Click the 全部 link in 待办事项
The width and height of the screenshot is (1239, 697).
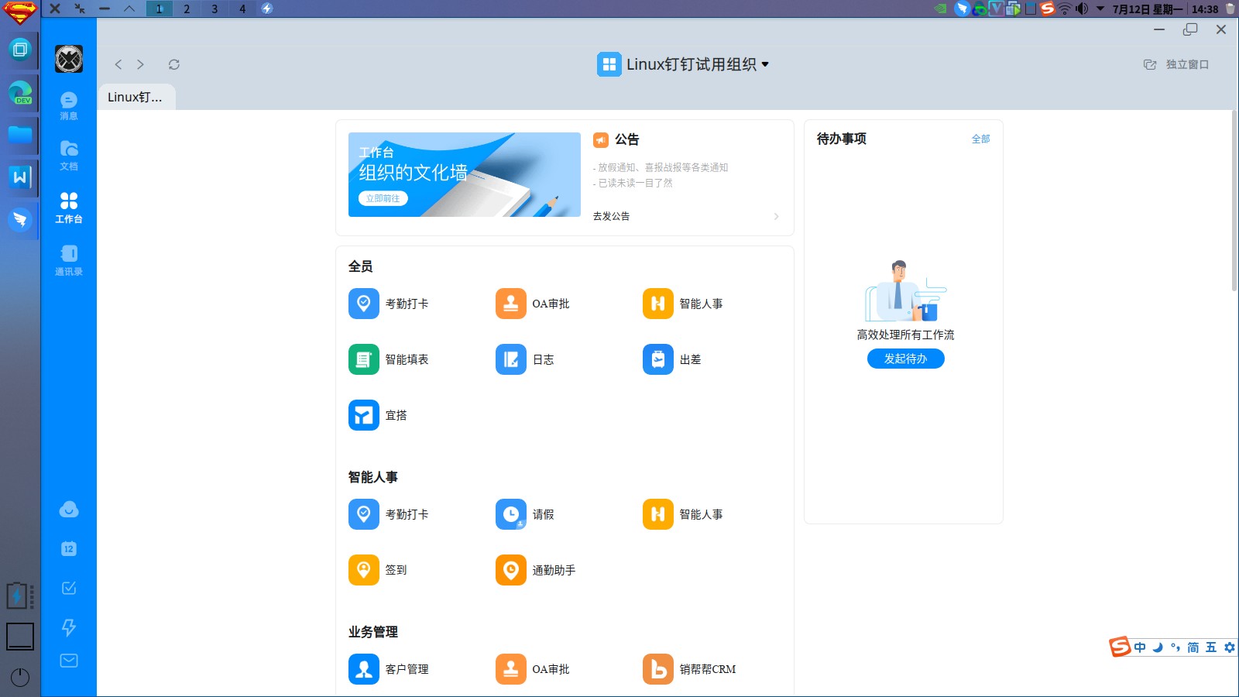pos(980,139)
